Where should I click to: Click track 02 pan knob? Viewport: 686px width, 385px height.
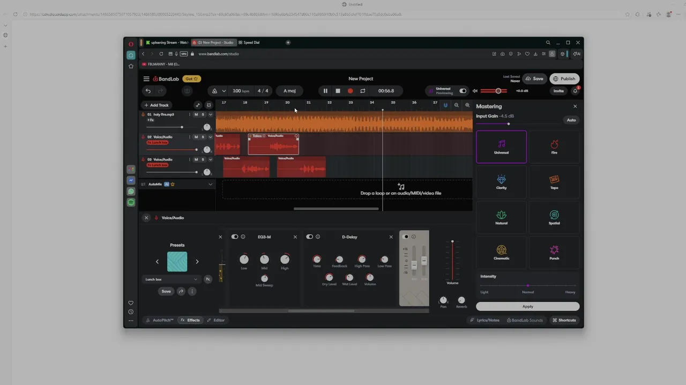click(x=207, y=150)
